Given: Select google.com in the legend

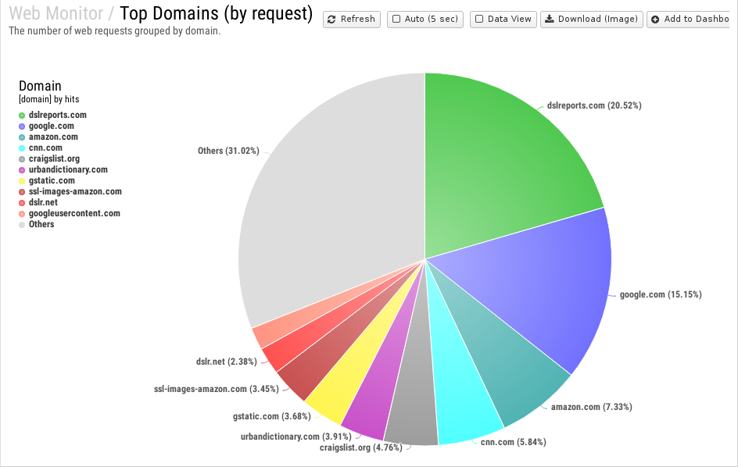Looking at the screenshot, I should pyautogui.click(x=52, y=126).
